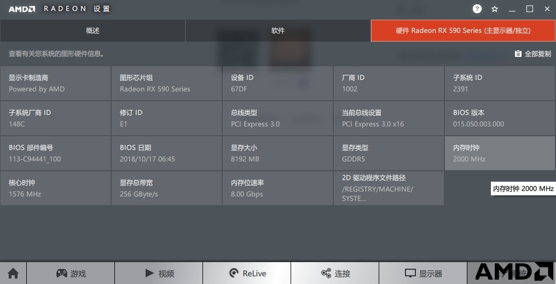Select the 子系统 ID 2391 tile

500,83
